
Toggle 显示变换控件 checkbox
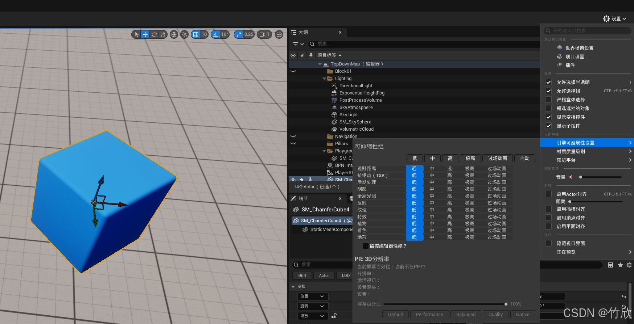tap(548, 117)
